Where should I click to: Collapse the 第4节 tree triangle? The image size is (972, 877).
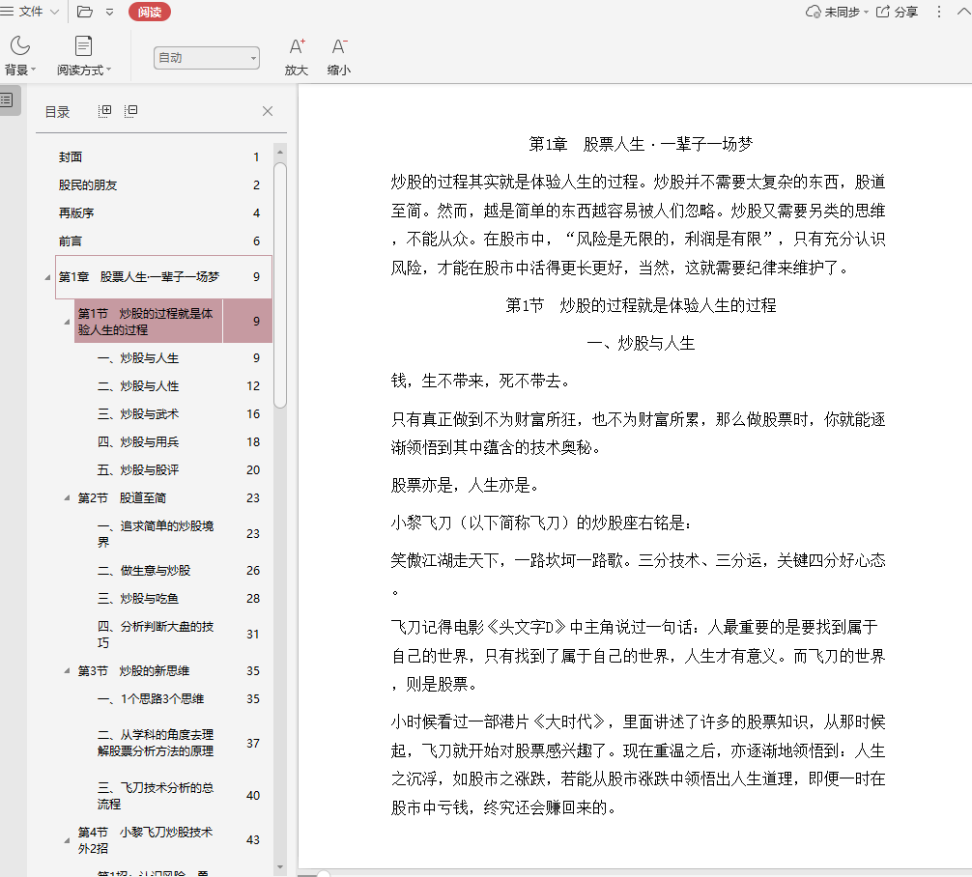point(67,840)
